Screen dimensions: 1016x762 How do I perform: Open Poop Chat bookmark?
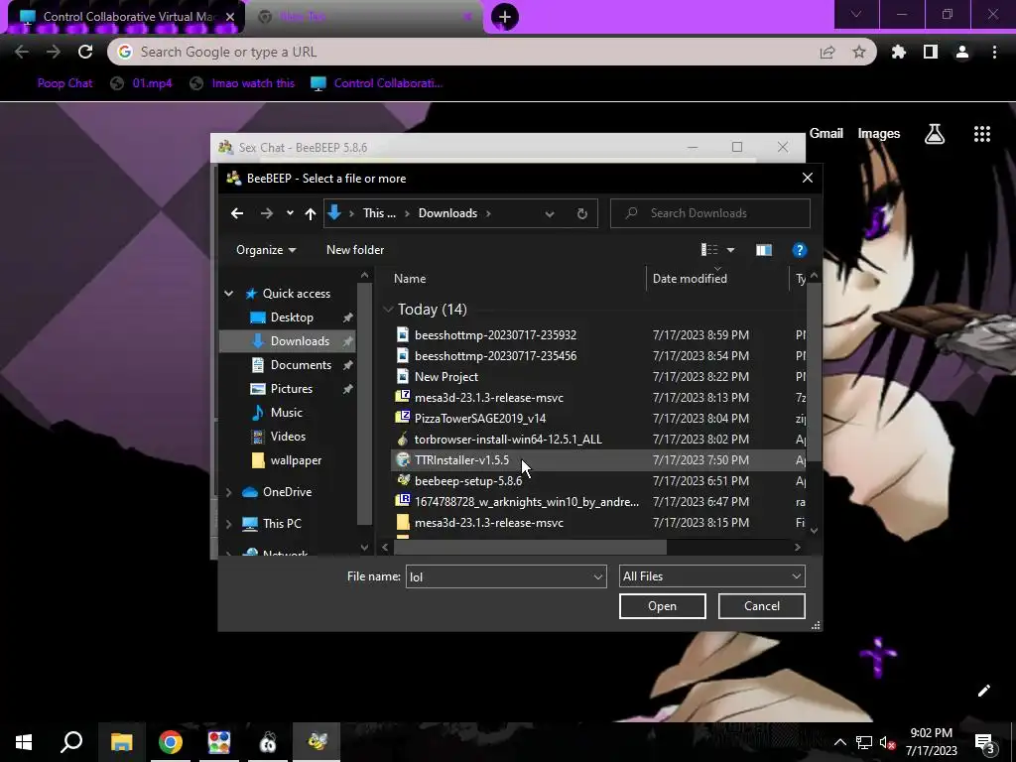pyautogui.click(x=64, y=83)
